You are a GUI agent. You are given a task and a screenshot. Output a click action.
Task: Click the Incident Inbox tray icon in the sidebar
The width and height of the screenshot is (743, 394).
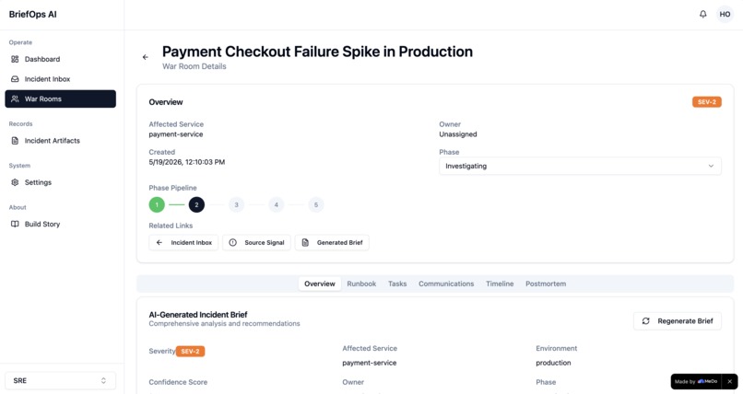pos(15,79)
